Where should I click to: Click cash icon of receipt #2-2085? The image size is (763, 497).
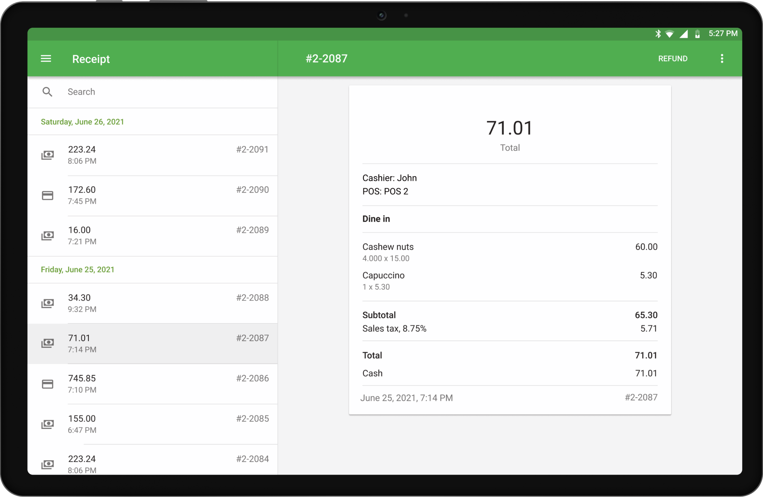pyautogui.click(x=47, y=424)
